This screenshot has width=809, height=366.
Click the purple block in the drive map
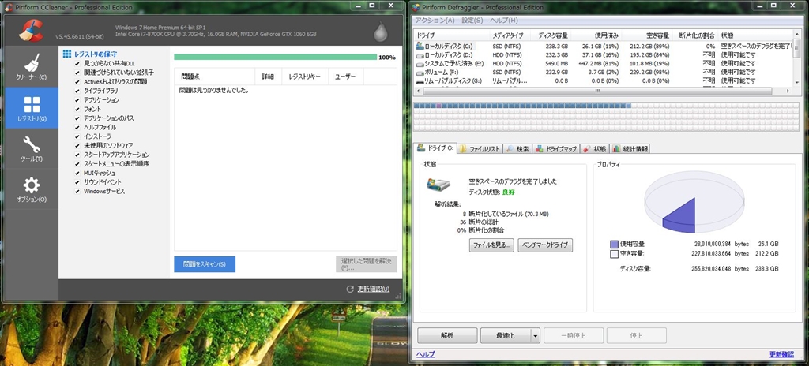point(439,106)
